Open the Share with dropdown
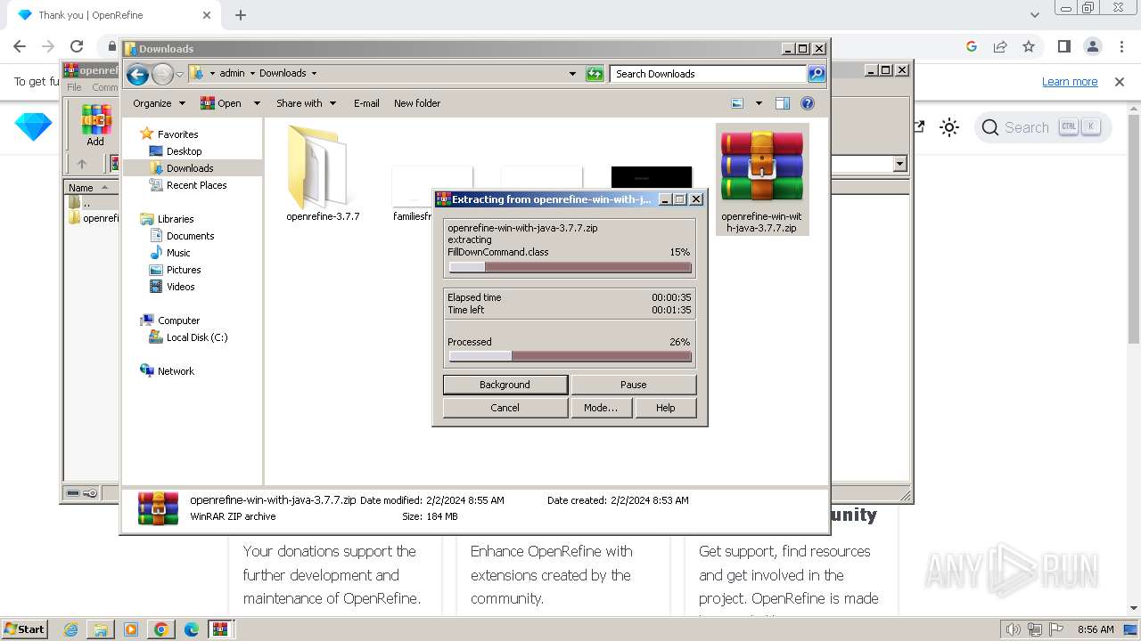1141x641 pixels. click(x=306, y=103)
